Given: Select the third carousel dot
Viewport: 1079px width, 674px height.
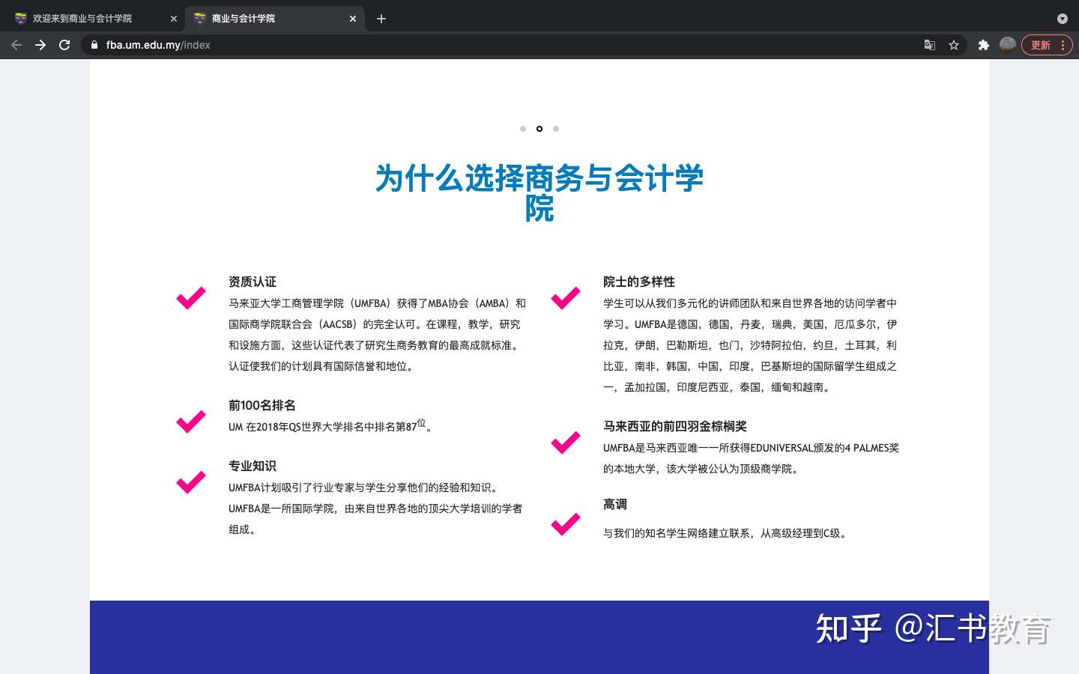Looking at the screenshot, I should 556,129.
